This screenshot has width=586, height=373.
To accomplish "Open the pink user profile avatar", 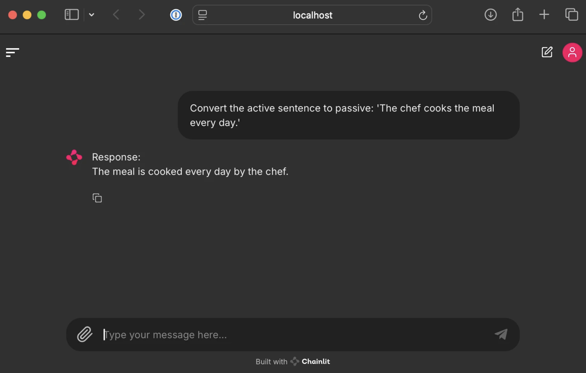I will point(572,53).
